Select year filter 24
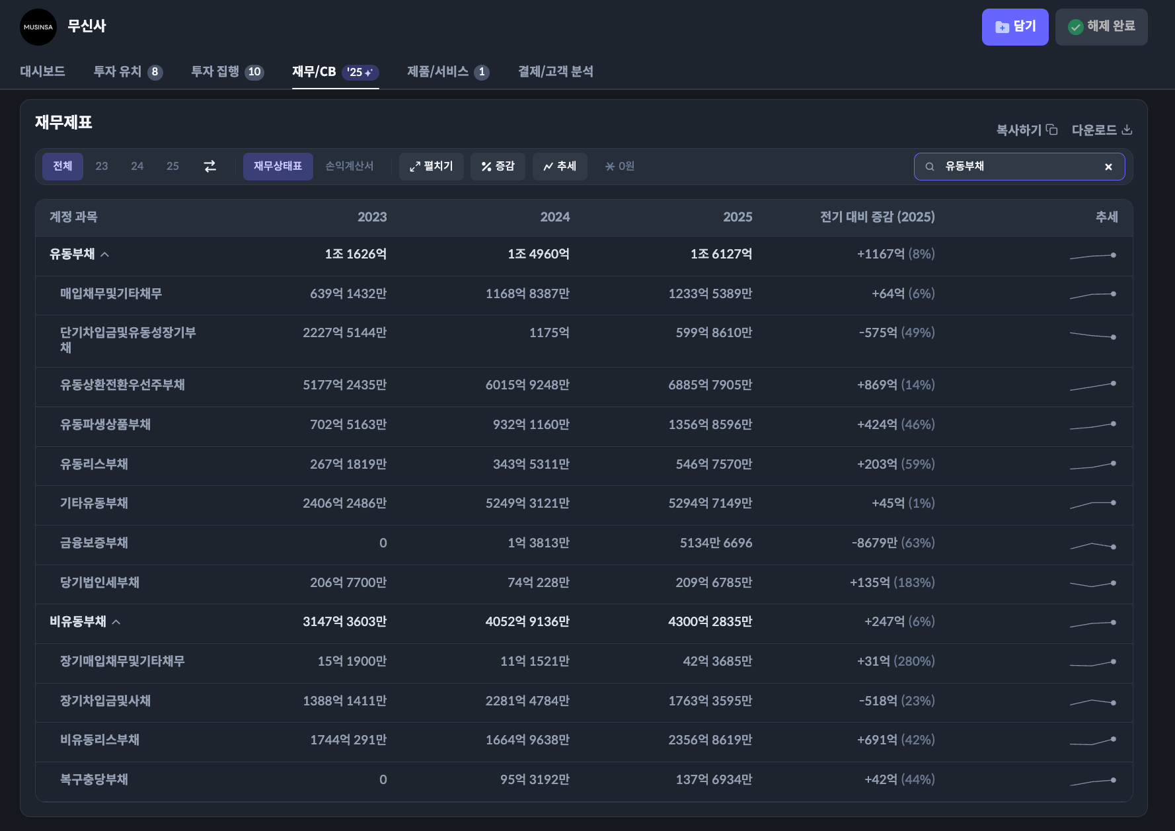Screen dimensions: 1175x831 [x=137, y=167]
